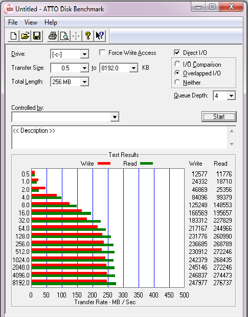Print results using the printer icon
This screenshot has width=248, height=317.
coord(53,36)
